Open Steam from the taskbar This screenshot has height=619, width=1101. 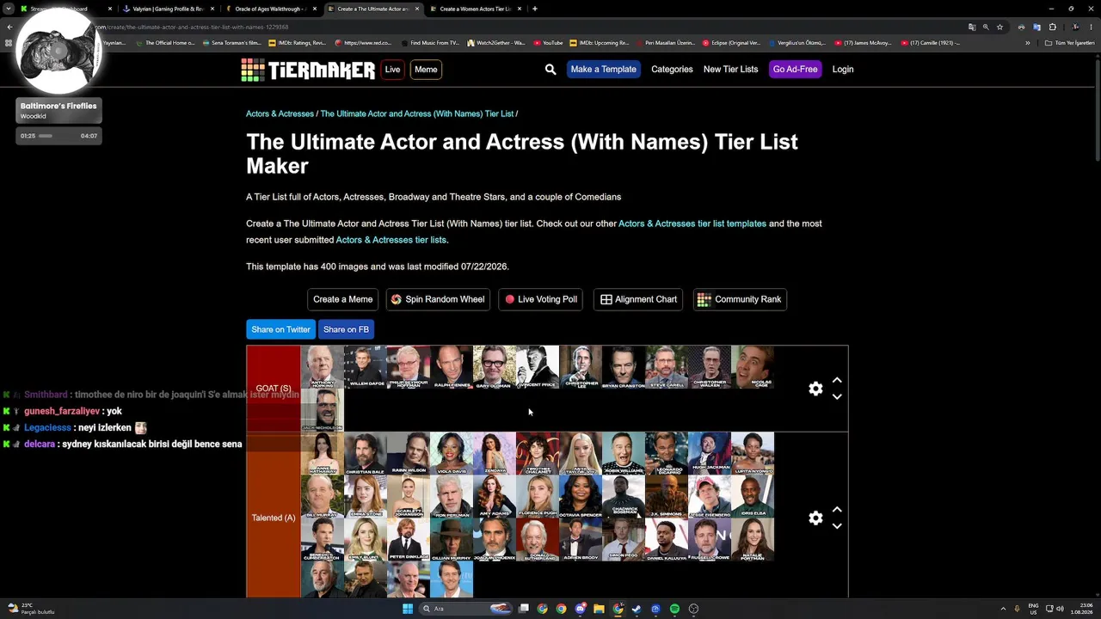[637, 609]
